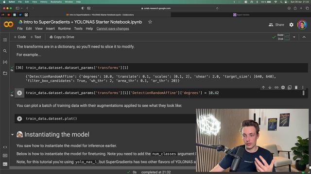The height and width of the screenshot is (174, 311).
Task: Click the Safari address bar
Action: 156,8
